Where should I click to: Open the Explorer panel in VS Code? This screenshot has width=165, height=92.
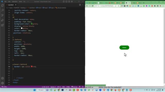3,5
